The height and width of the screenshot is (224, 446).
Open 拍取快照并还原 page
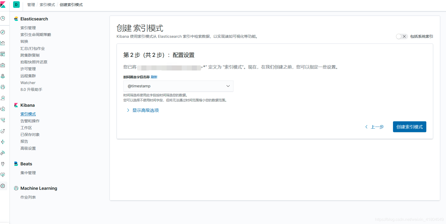pos(34,62)
